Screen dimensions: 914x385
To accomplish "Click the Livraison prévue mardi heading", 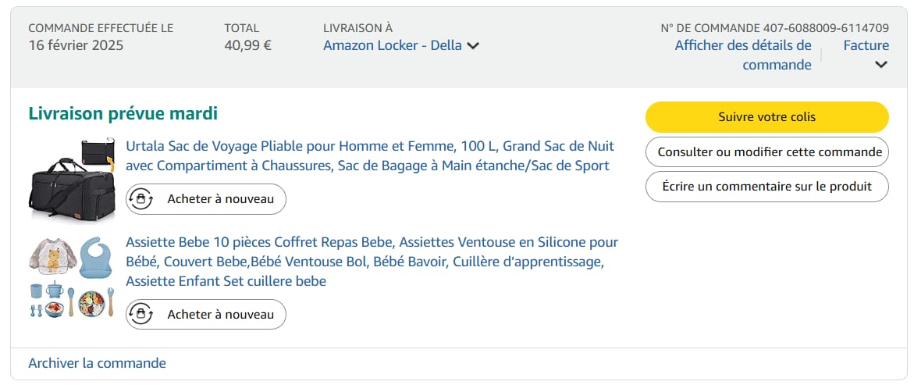I will click(123, 114).
